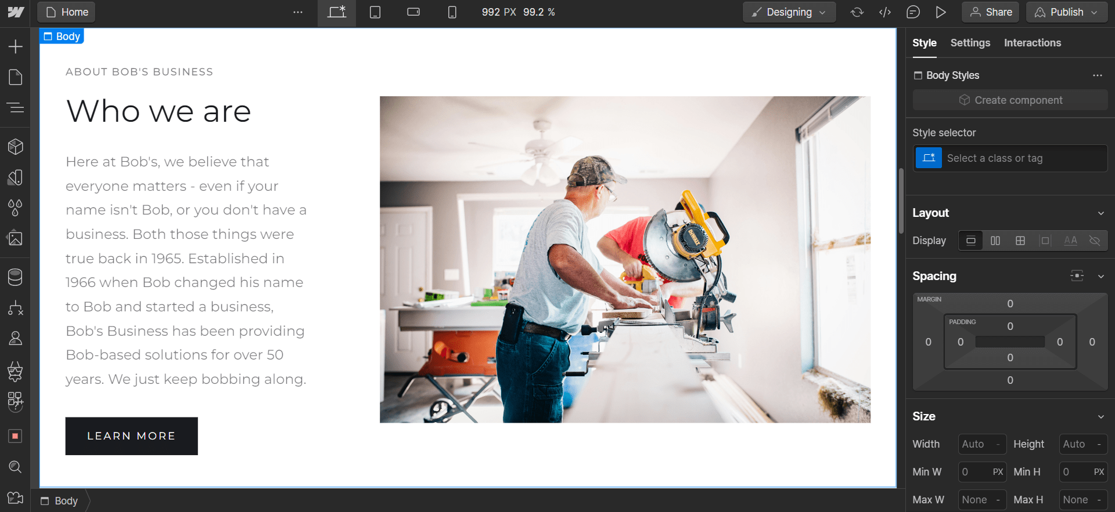Click the Body element label tag

click(x=62, y=37)
